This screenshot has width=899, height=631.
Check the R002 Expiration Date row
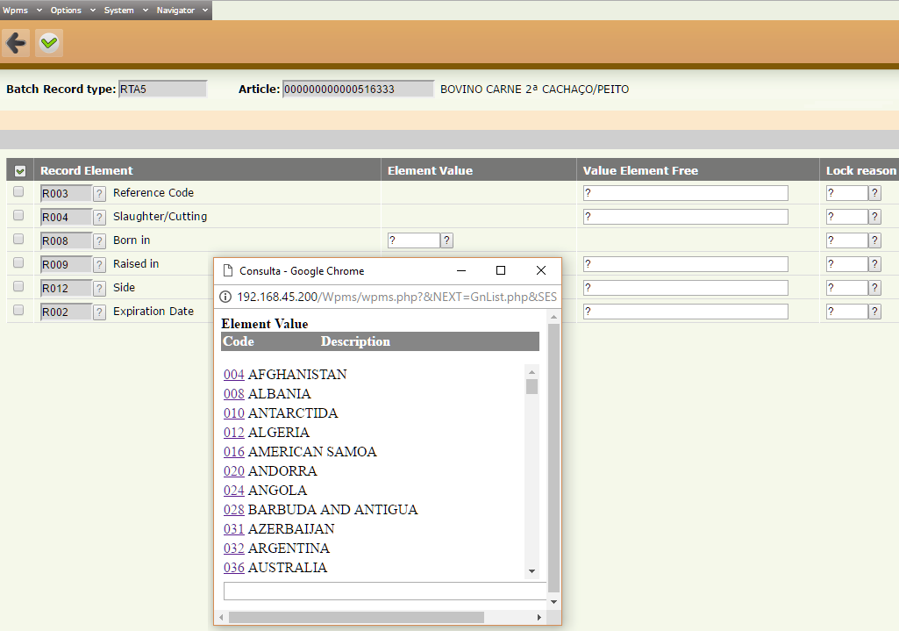pyautogui.click(x=18, y=310)
